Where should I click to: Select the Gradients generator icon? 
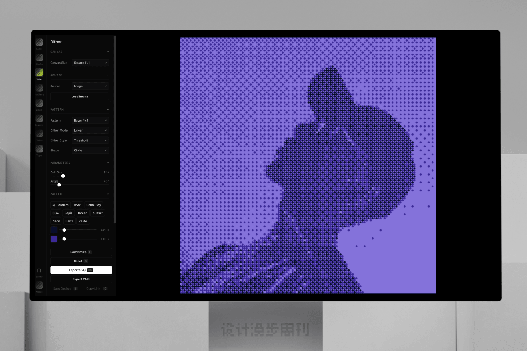[x=39, y=88]
